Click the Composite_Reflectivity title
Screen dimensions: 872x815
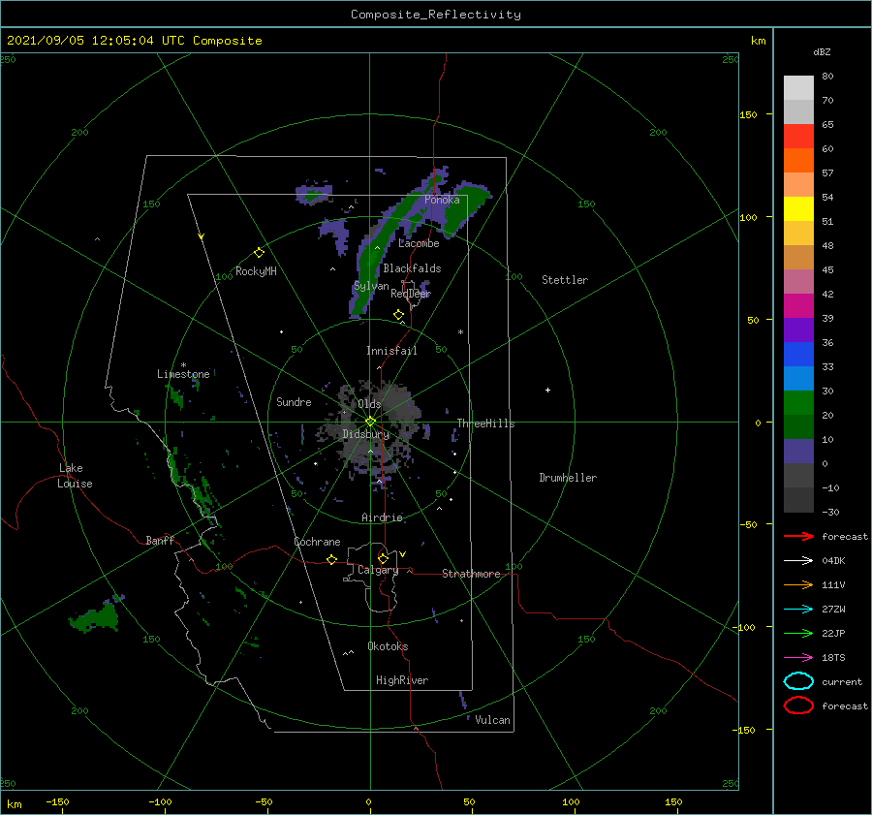click(x=435, y=15)
